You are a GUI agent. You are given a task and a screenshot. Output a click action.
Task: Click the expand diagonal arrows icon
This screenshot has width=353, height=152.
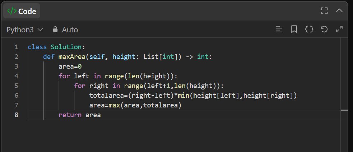339,29
